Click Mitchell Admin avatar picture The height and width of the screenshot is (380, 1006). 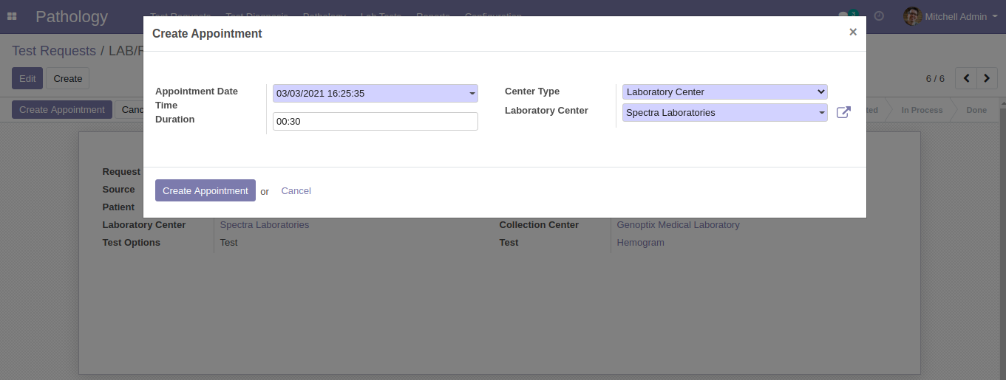pos(912,16)
